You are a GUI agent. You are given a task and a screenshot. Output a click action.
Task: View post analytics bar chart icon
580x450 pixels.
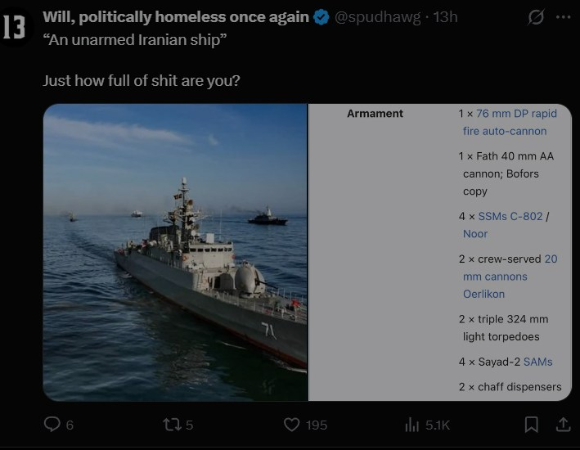point(412,424)
